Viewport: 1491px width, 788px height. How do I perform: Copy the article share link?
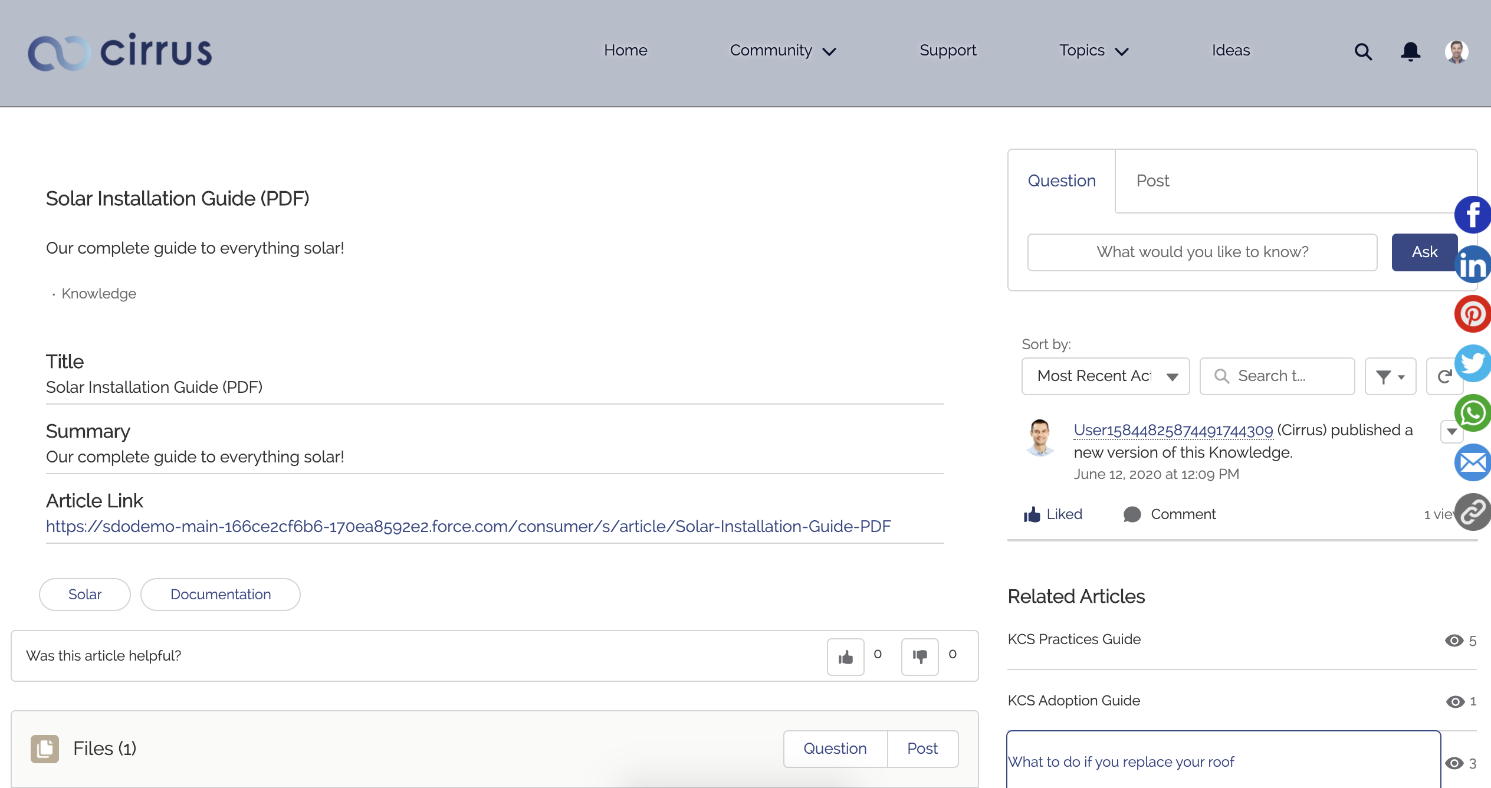(x=1473, y=512)
